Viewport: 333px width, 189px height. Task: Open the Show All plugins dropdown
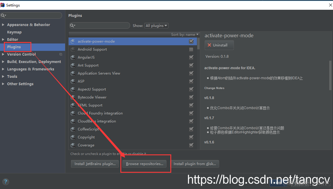[156, 26]
